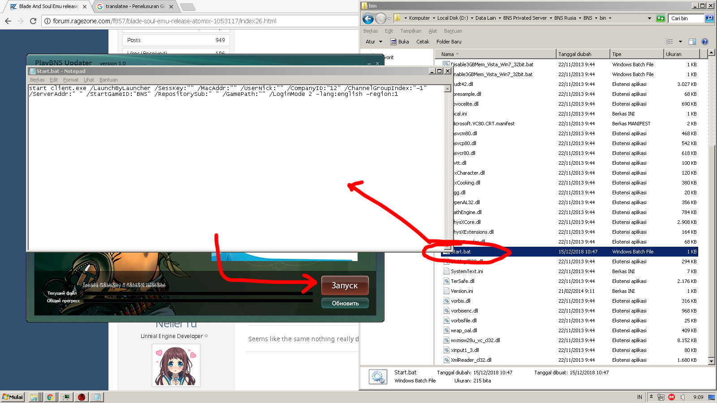Open the Lihat menu in Notepad
The width and height of the screenshot is (717, 403).
click(x=89, y=80)
